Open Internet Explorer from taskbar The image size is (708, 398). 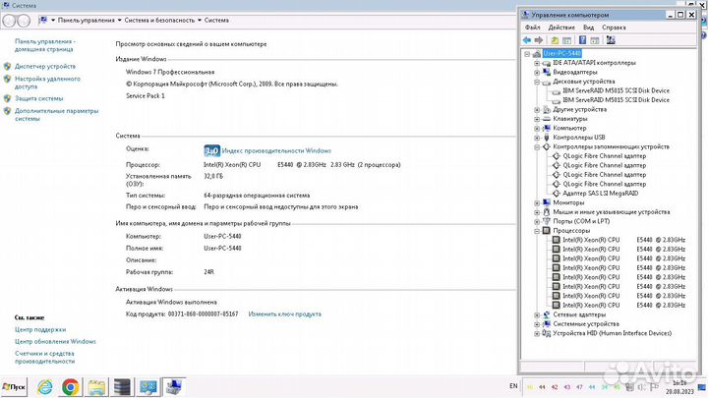click(x=44, y=387)
